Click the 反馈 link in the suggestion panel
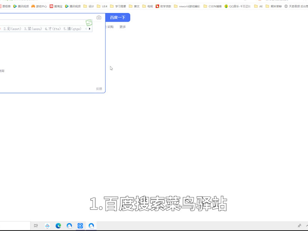Image resolution: width=308 pixels, height=231 pixels. tap(99, 89)
